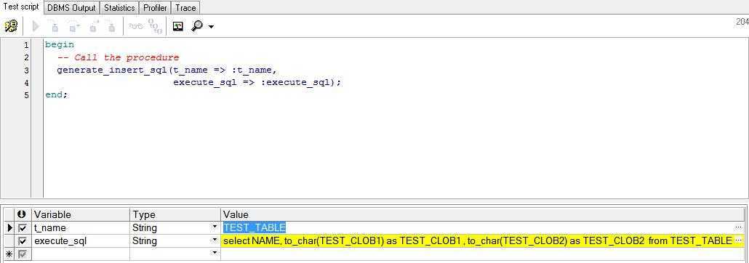
Task: Switch to the Test script tab
Action: point(21,7)
